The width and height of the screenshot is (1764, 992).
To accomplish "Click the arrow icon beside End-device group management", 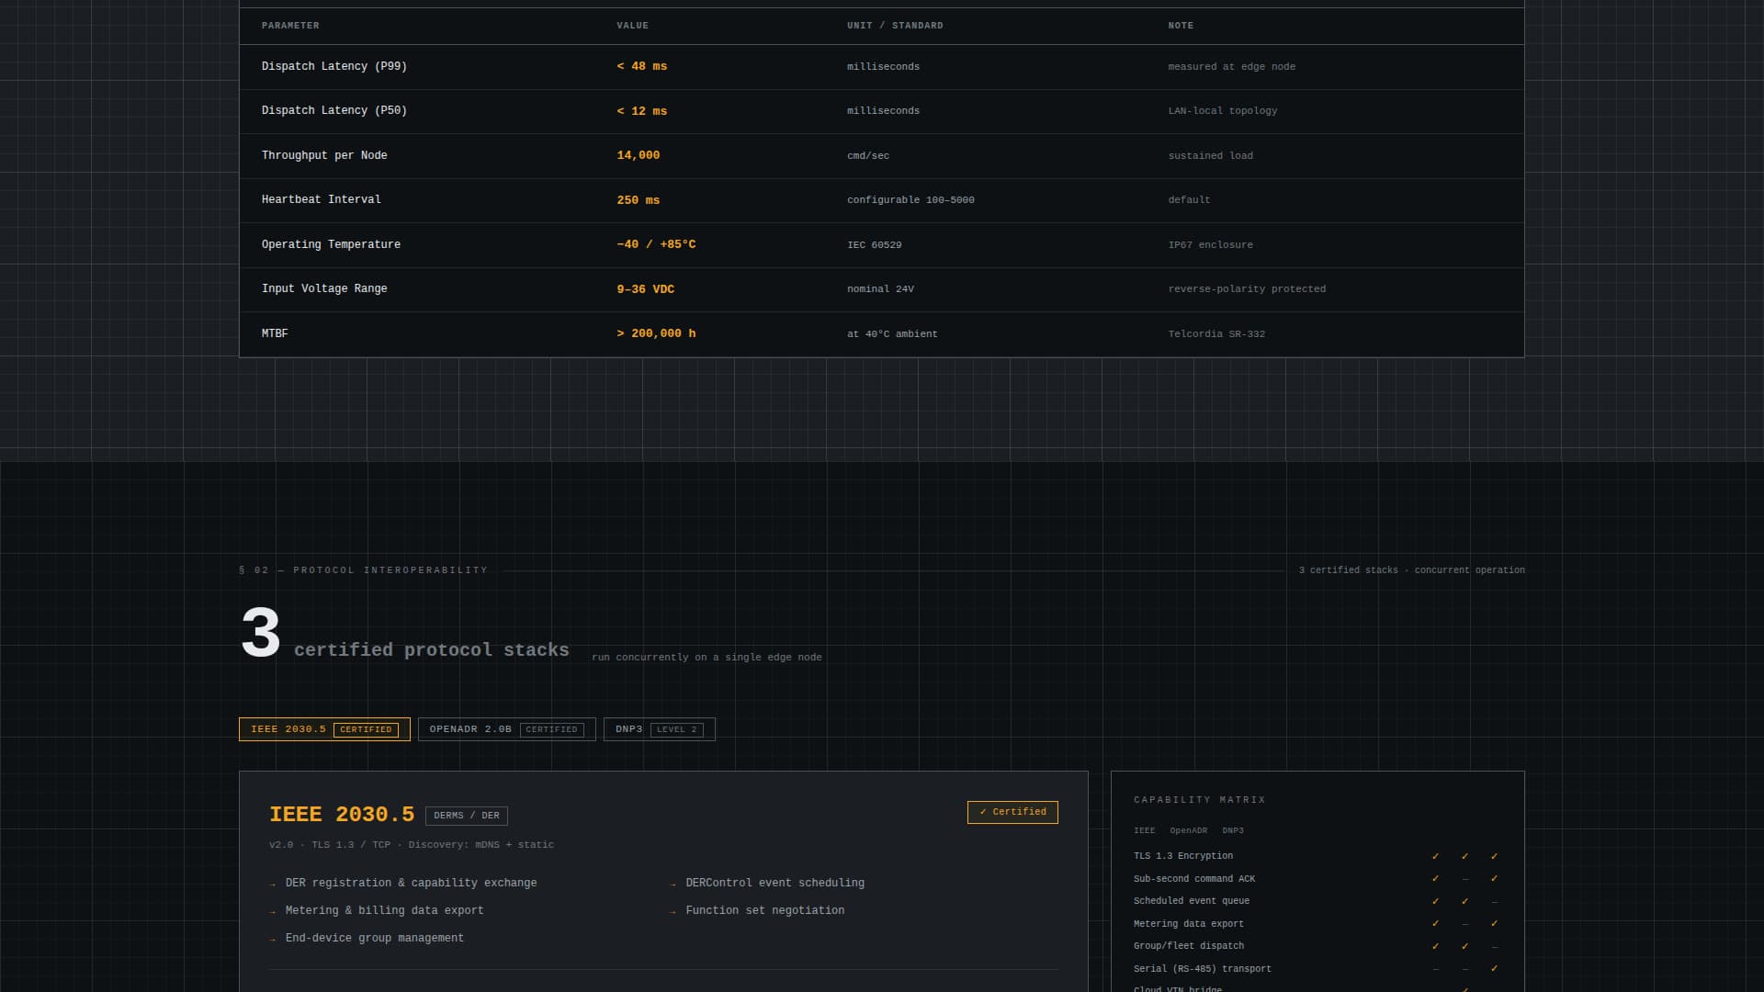I will click(271, 939).
